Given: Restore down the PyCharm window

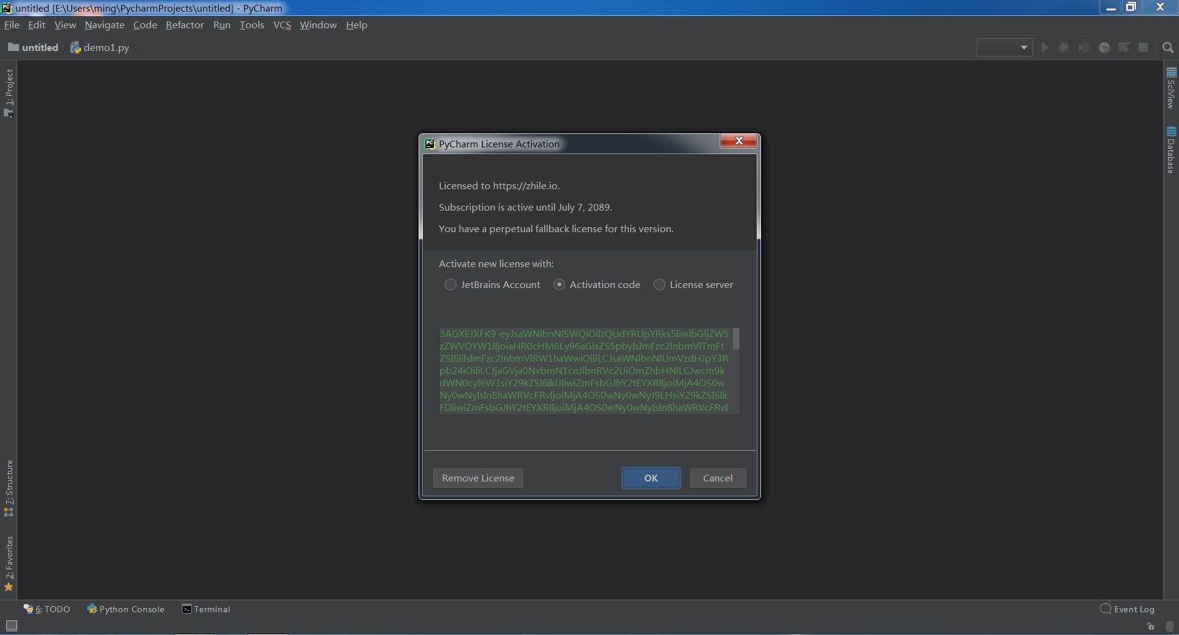Looking at the screenshot, I should point(1131,7).
